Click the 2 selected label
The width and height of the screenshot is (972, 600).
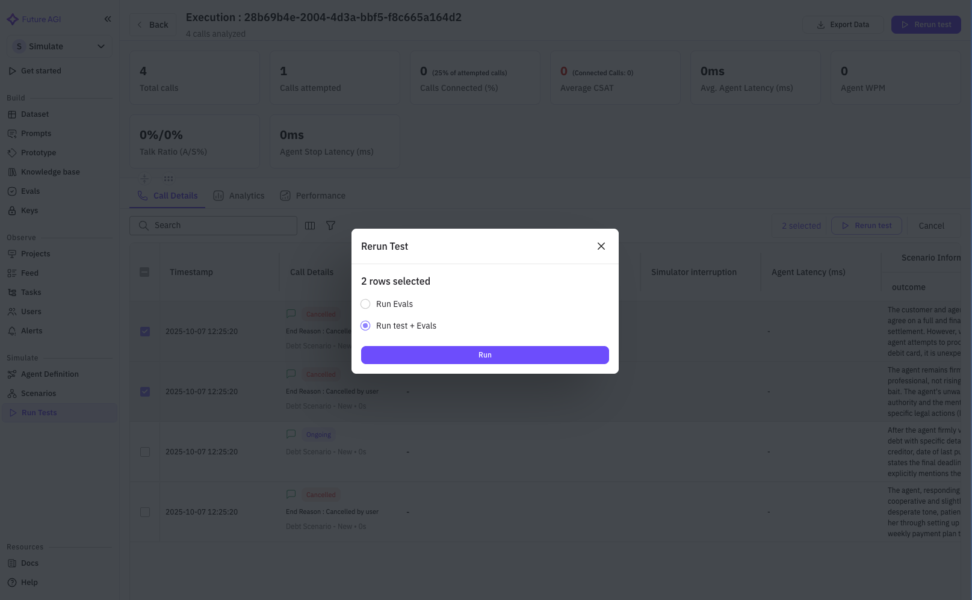pyautogui.click(x=801, y=226)
